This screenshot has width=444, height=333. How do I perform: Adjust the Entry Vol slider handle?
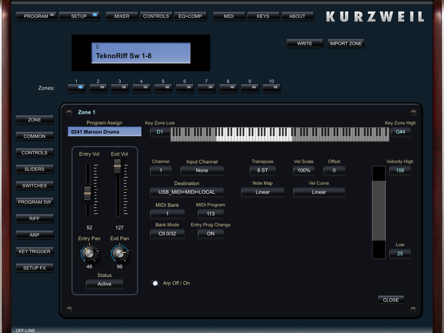click(88, 193)
